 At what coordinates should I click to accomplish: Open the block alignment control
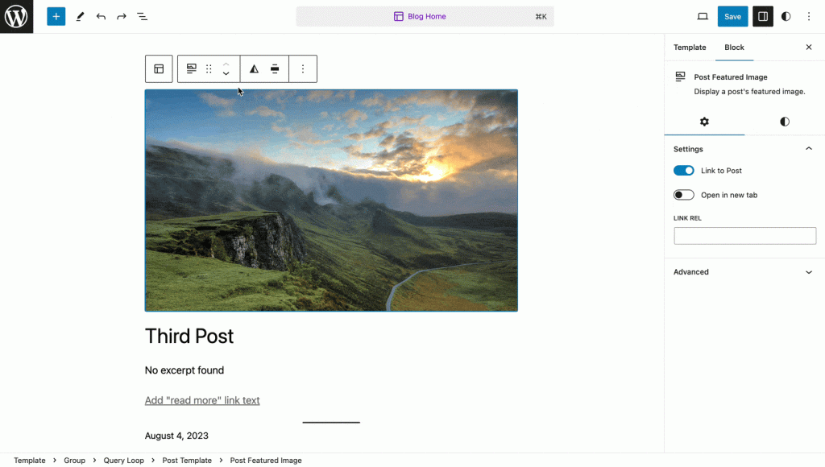pos(275,69)
